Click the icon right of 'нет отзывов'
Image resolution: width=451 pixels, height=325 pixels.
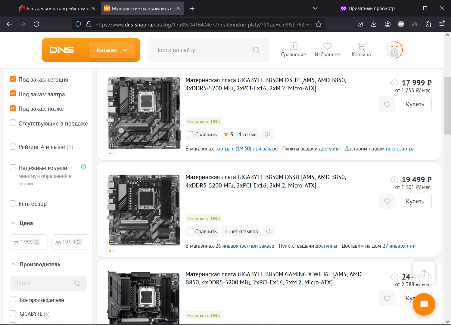[x=269, y=231]
